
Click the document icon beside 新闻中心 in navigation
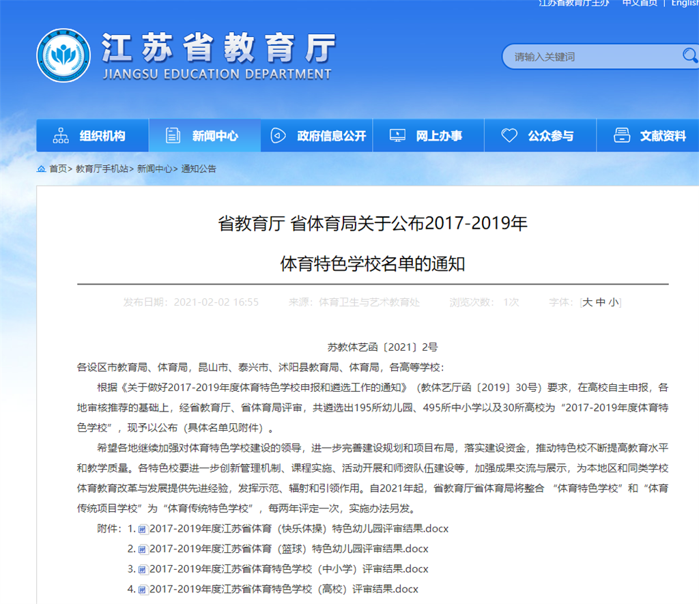(173, 136)
